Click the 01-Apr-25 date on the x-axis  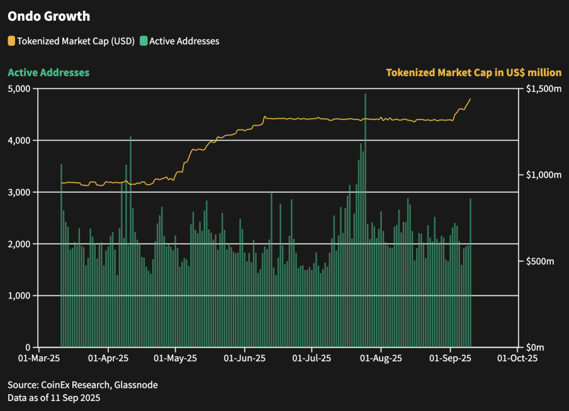click(108, 358)
